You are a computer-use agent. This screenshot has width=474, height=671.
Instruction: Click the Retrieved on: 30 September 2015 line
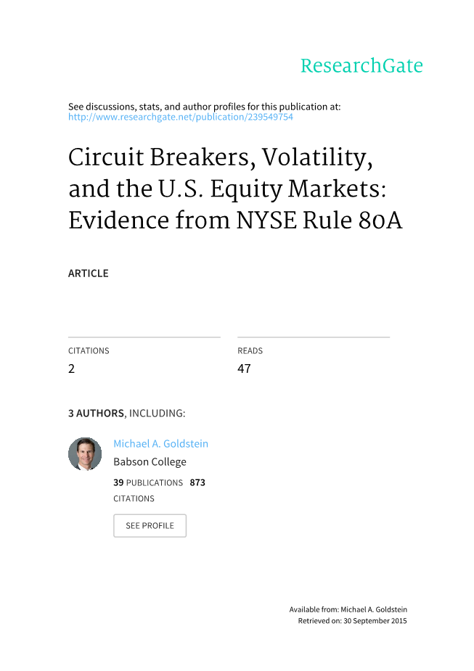352,621
